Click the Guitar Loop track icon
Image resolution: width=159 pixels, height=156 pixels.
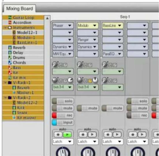[10, 17]
